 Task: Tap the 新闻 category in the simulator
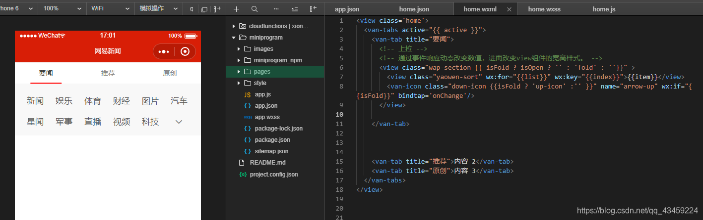(35, 101)
